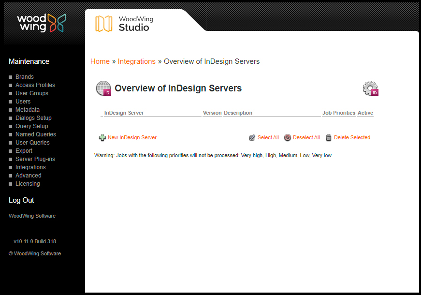This screenshot has height=295, width=421.
Task: Click the Integrations breadcrumb link
Action: coord(136,61)
